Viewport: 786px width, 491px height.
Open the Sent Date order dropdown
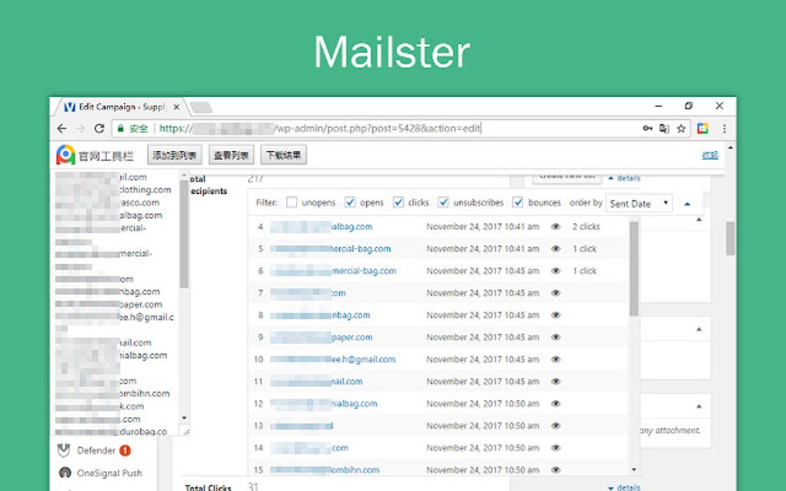[638, 202]
